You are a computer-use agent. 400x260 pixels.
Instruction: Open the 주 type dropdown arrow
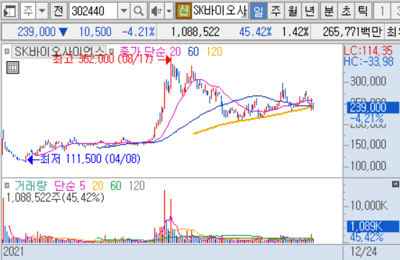coord(42,11)
